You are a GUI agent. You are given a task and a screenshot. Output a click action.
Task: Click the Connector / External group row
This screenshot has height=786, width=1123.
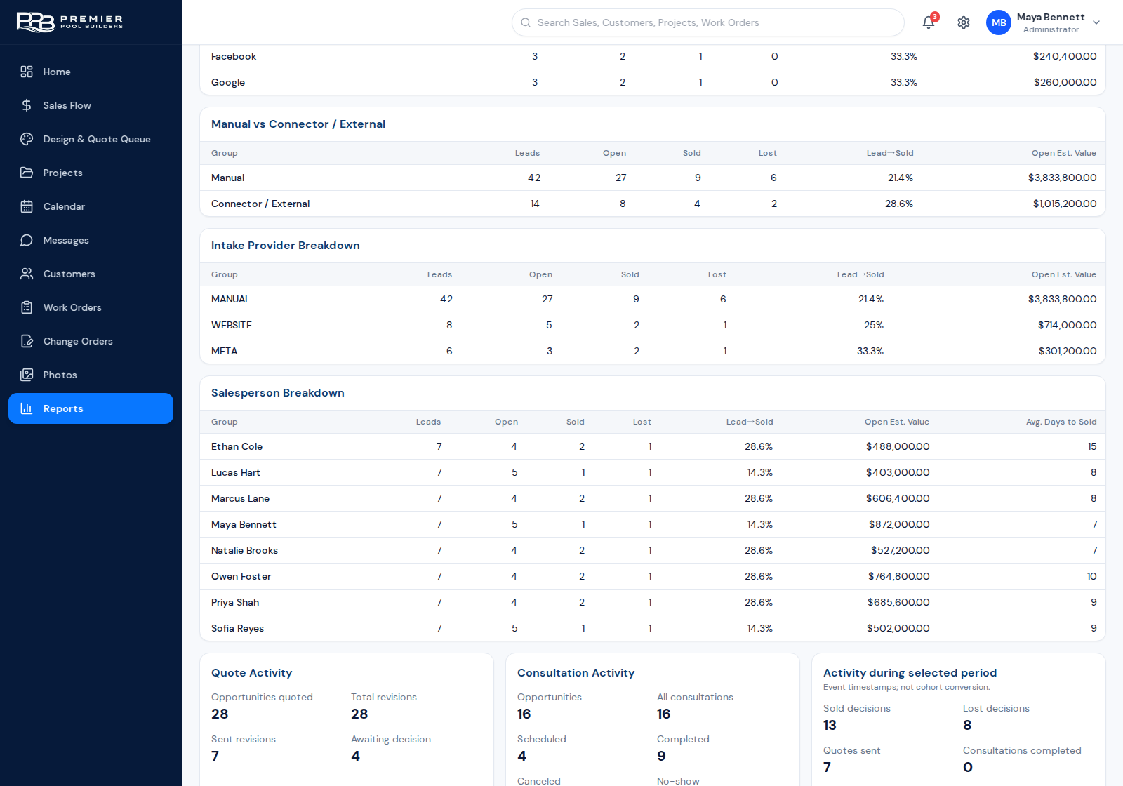[653, 204]
